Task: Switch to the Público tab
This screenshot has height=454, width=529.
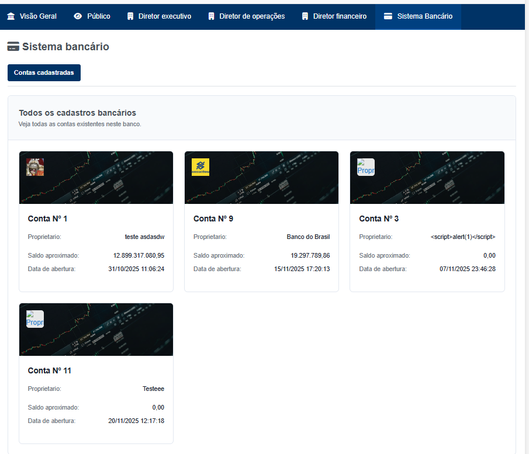Action: pyautogui.click(x=92, y=16)
